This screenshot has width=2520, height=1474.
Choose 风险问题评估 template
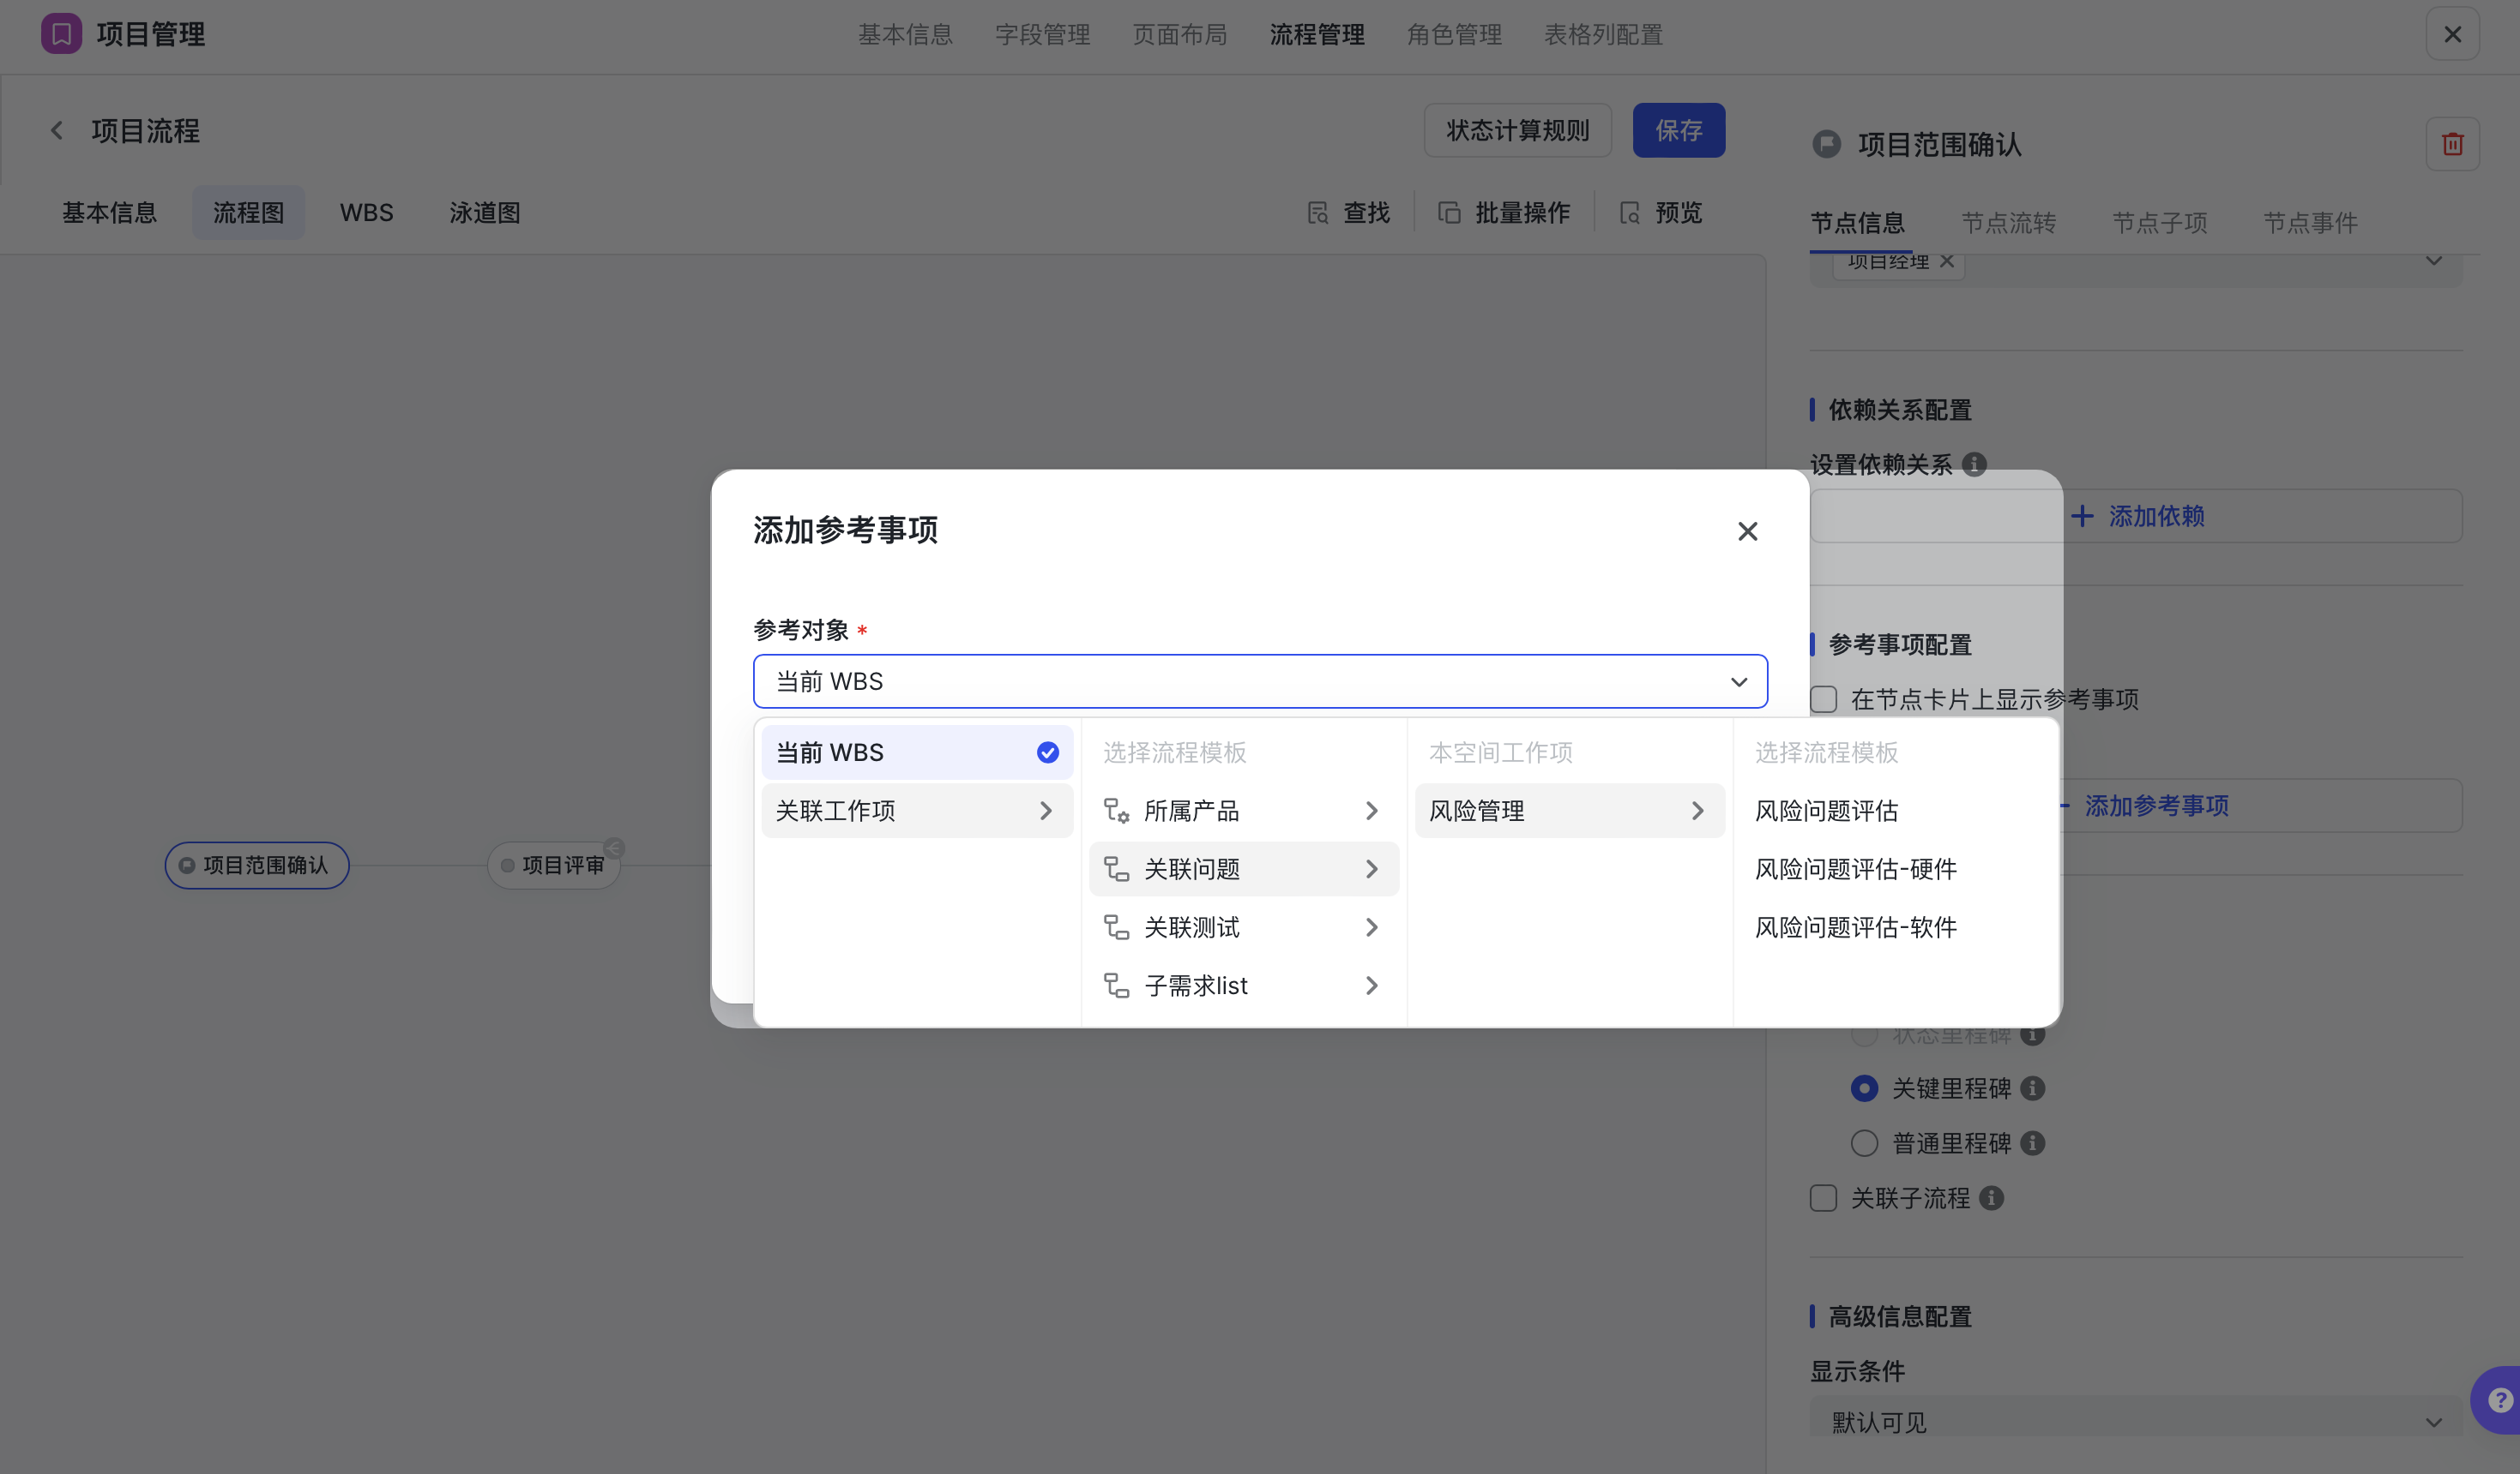pyautogui.click(x=1826, y=811)
